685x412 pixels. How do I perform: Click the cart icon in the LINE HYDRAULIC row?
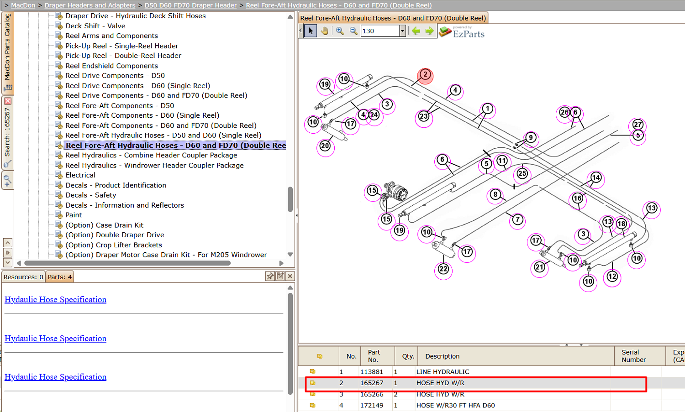[x=312, y=371]
